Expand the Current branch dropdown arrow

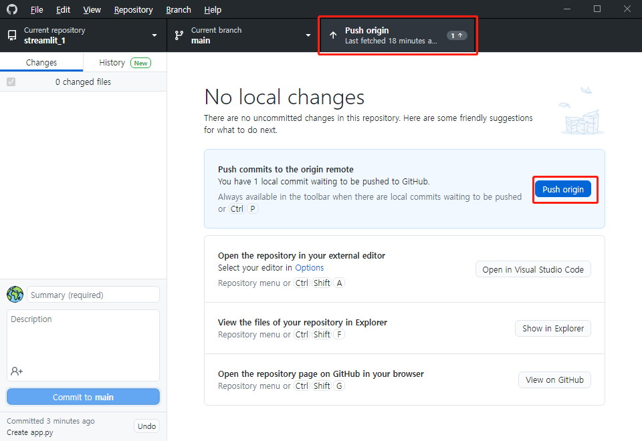click(x=308, y=35)
